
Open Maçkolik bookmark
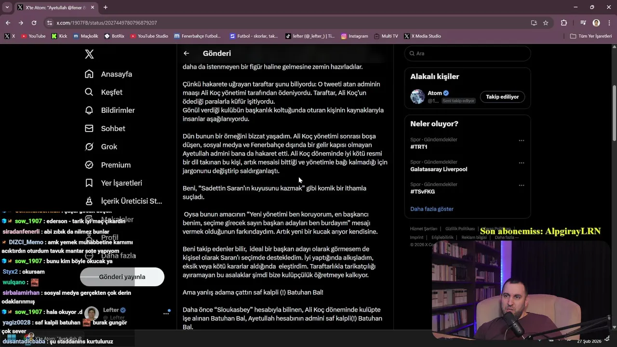[x=86, y=36]
